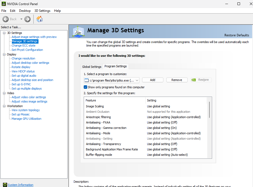Viewport: 253px width, 187px height.
Task: Click the Setting column header
Action: 176,100
